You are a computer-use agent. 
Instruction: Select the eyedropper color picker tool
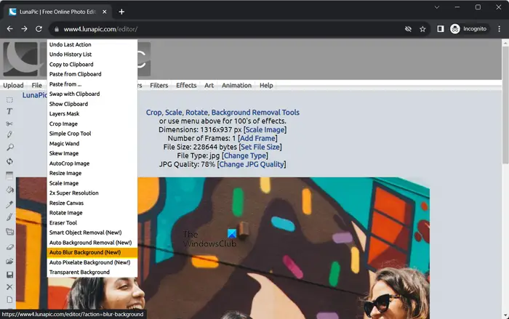point(9,204)
